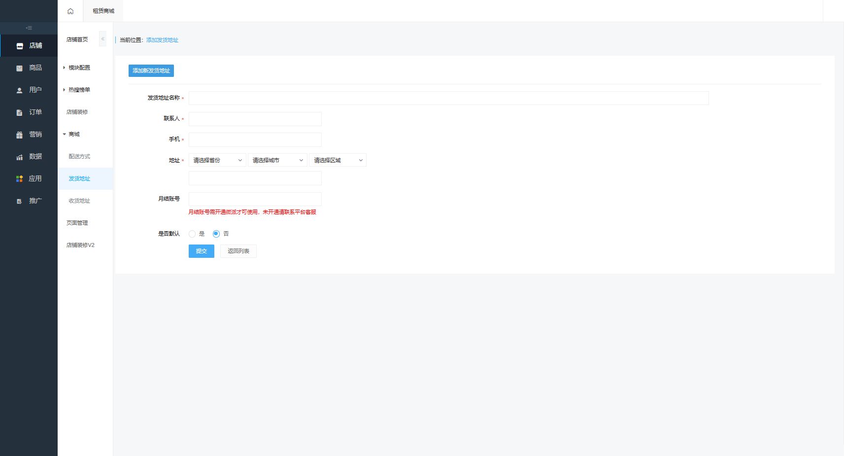The height and width of the screenshot is (456, 844).
Task: Open the 收货地址 submenu item
Action: pos(79,201)
